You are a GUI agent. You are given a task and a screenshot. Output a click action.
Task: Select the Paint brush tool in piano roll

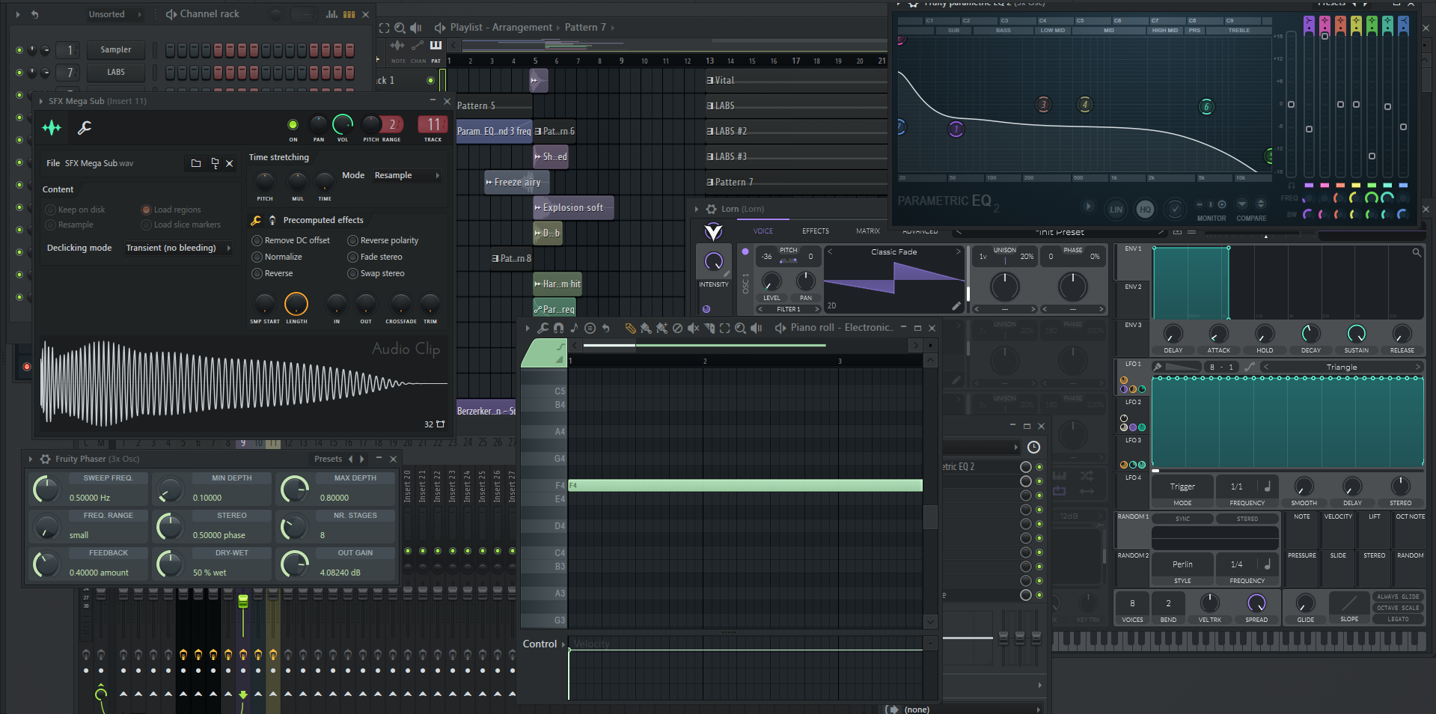point(646,328)
